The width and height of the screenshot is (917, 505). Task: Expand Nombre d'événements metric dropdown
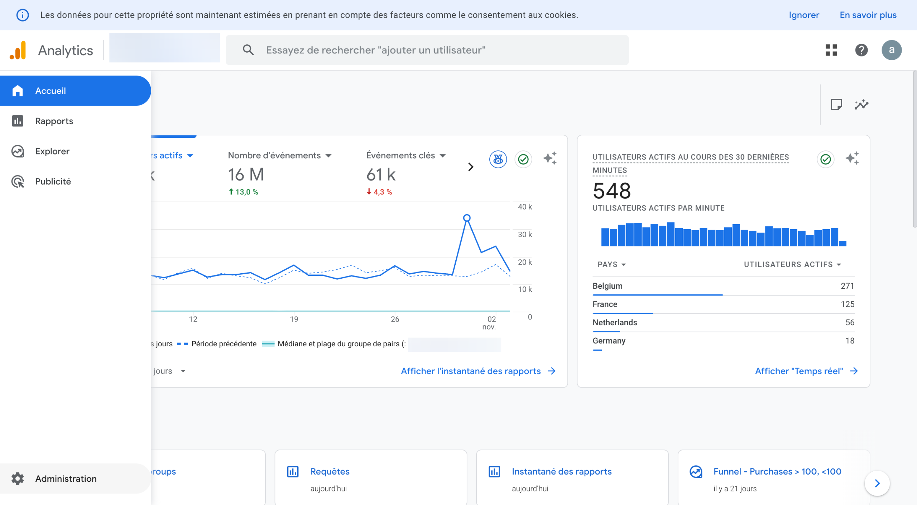click(x=328, y=156)
